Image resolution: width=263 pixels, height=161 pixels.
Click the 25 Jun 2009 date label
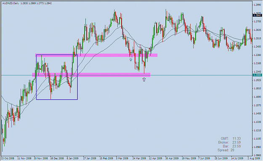[221, 158]
